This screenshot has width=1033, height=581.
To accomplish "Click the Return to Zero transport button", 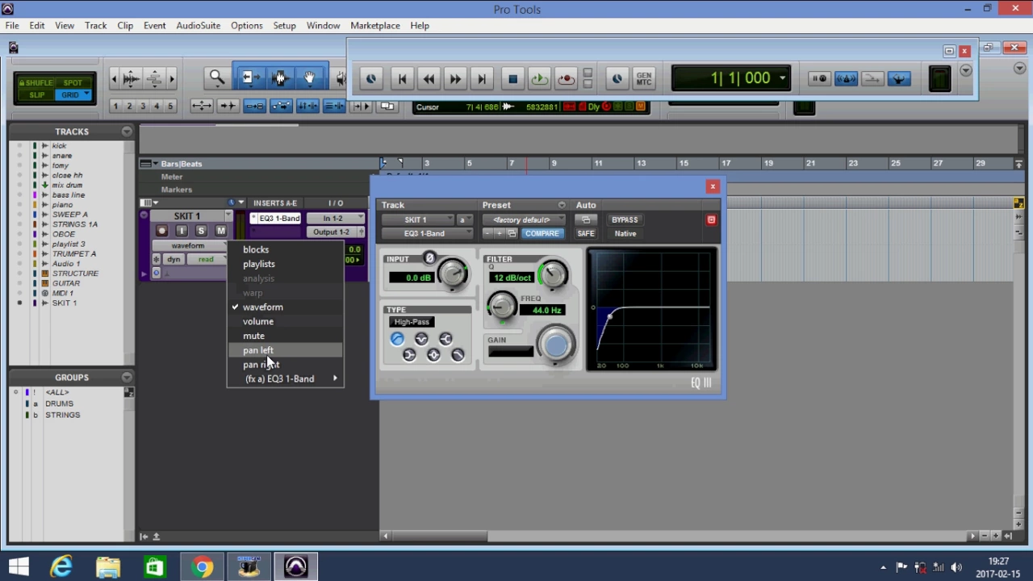I will coord(402,78).
